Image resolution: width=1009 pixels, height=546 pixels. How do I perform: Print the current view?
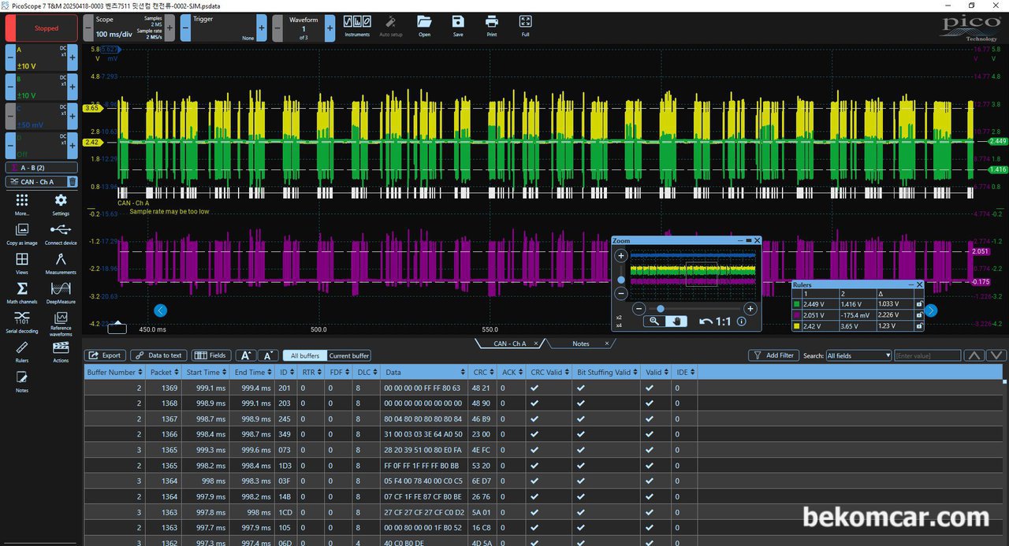(x=492, y=22)
